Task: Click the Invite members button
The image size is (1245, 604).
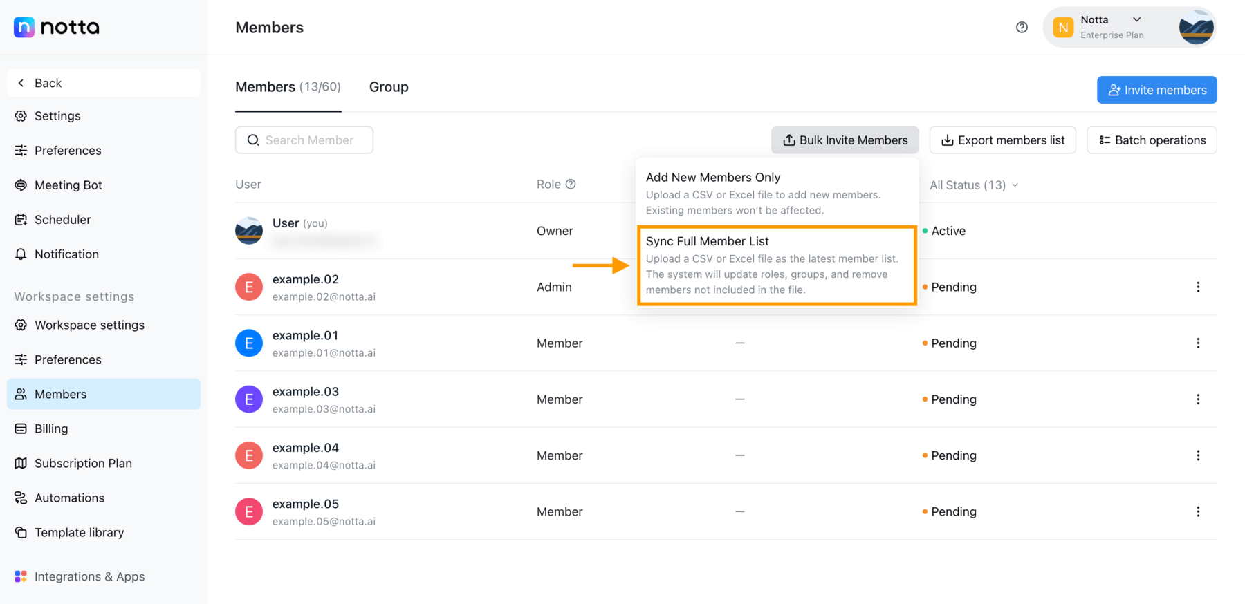Action: point(1156,90)
